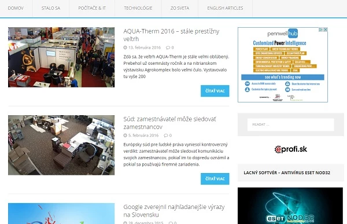This screenshot has width=347, height=224.
Task: Click comment bubble icon under AQUA-Therm article
Action: (x=168, y=47)
